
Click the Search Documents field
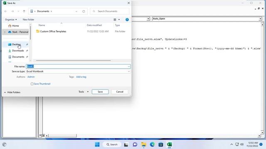coord(110,11)
